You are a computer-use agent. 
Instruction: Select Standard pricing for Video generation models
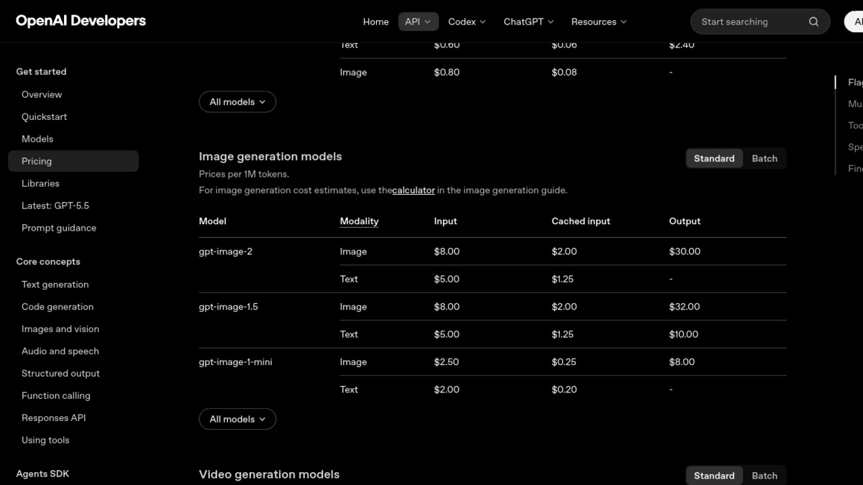click(714, 476)
